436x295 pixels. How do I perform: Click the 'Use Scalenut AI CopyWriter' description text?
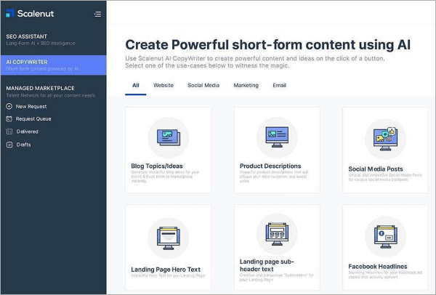click(x=255, y=62)
